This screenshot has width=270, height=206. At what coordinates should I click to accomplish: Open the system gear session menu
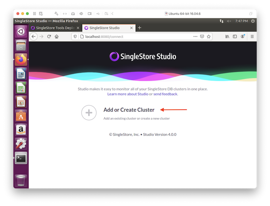[253, 21]
